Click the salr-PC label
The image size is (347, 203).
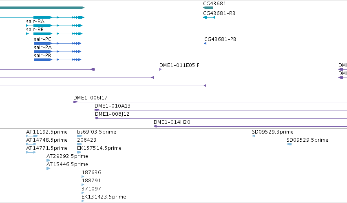point(42,39)
